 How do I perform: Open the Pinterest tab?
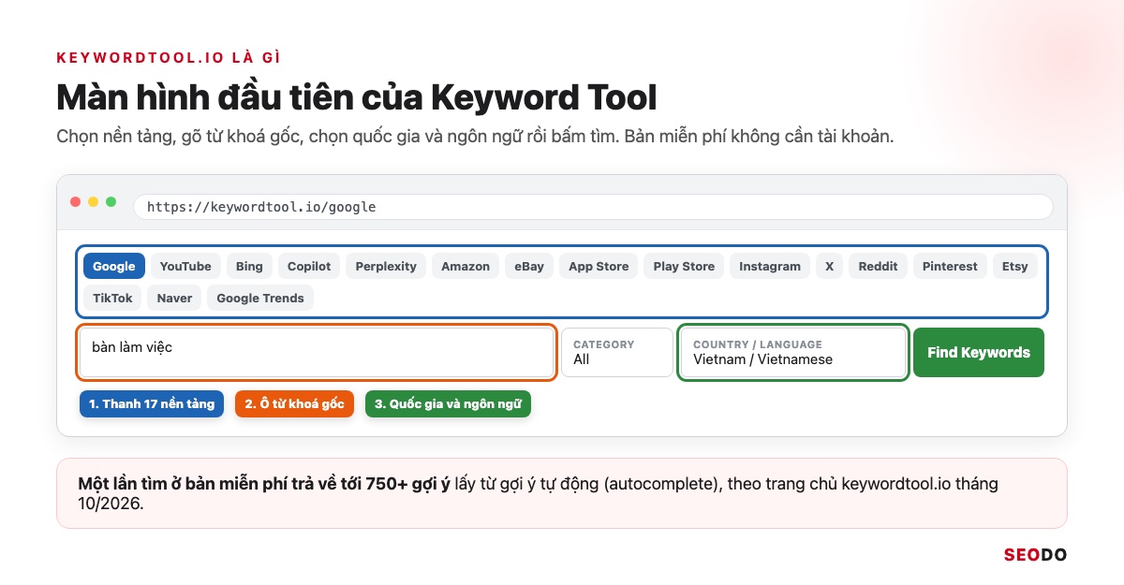click(x=950, y=266)
